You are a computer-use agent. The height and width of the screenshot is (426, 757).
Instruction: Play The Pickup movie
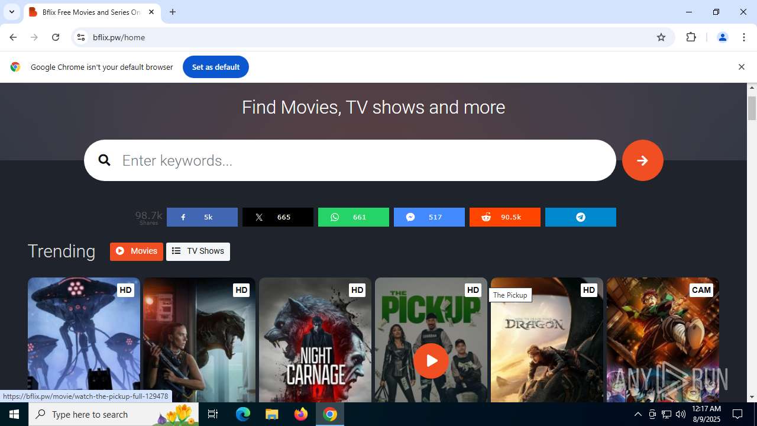click(431, 360)
